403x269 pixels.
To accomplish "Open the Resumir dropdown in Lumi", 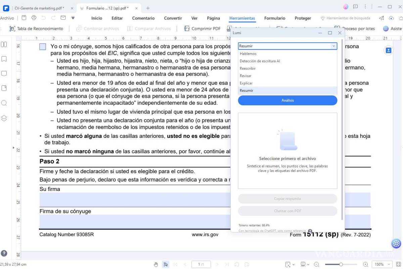I will click(333, 46).
